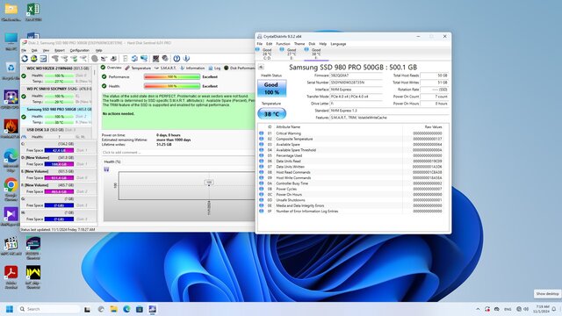Open File Explorer from the taskbar
The image size is (562, 316).
113,309
